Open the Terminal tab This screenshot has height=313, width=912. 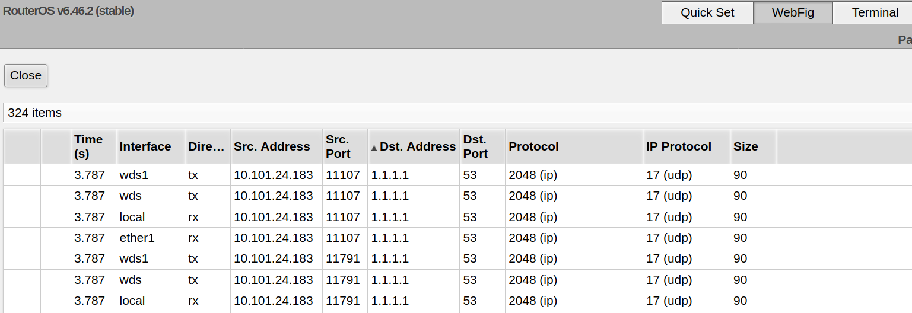[875, 12]
